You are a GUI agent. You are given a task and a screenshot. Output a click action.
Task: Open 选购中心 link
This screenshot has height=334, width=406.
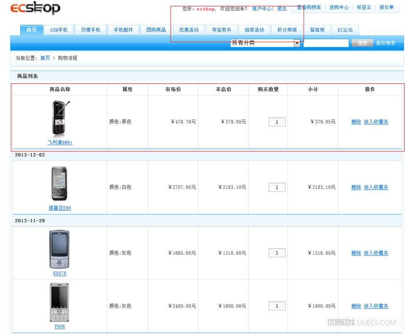tap(339, 7)
